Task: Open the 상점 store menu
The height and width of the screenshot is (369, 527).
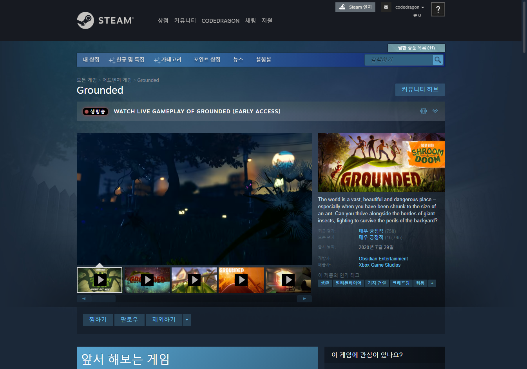Action: [163, 21]
